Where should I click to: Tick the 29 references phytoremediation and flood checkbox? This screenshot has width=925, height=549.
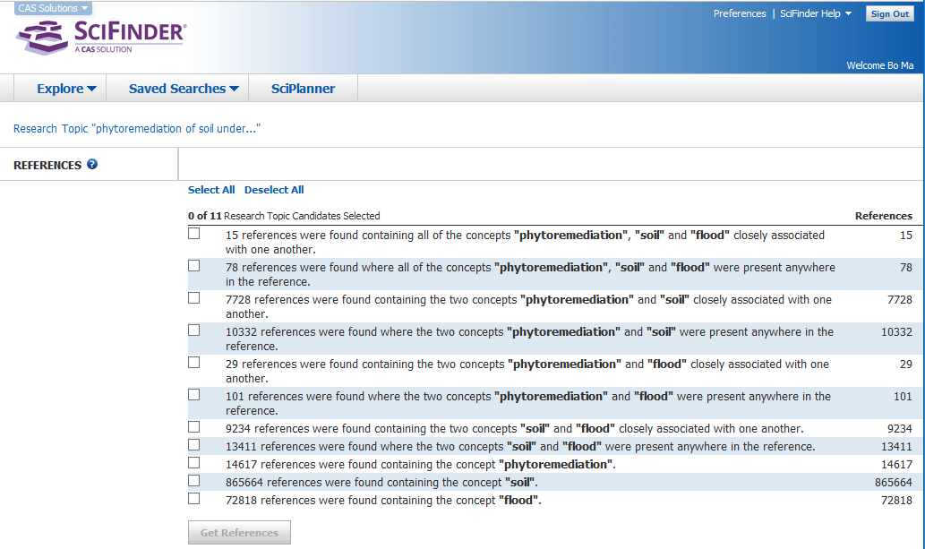point(194,363)
